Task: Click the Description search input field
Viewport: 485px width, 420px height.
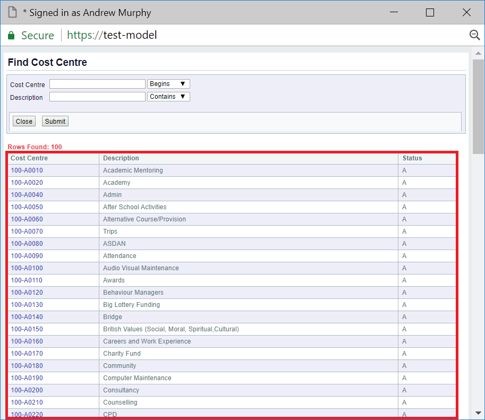Action: (x=97, y=97)
